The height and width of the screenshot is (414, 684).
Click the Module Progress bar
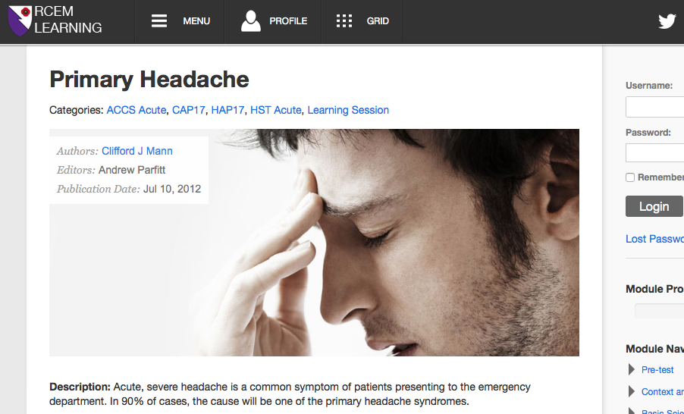point(660,311)
